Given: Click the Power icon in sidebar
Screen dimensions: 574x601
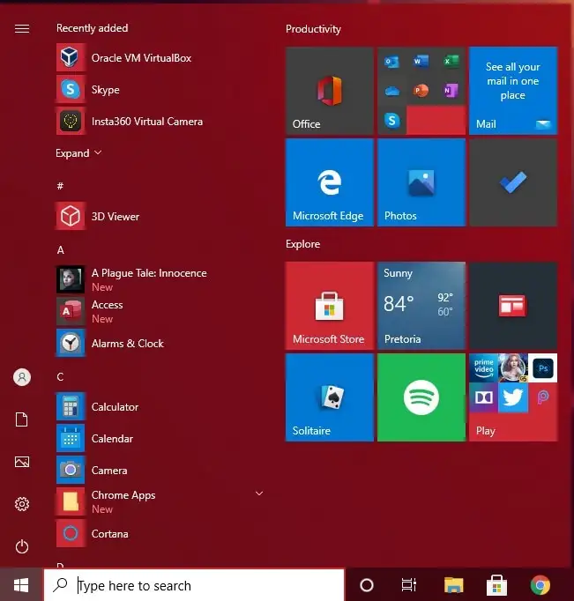Looking at the screenshot, I should click(x=22, y=546).
